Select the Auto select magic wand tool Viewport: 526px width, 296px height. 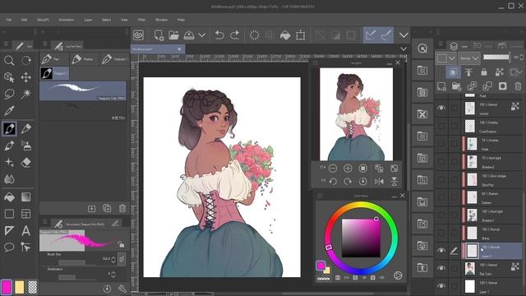click(25, 94)
